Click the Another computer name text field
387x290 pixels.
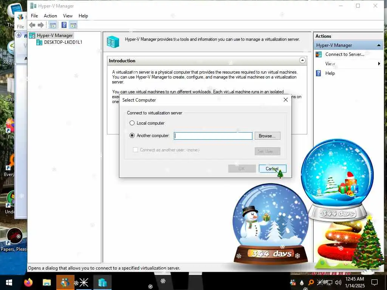pyautogui.click(x=213, y=136)
